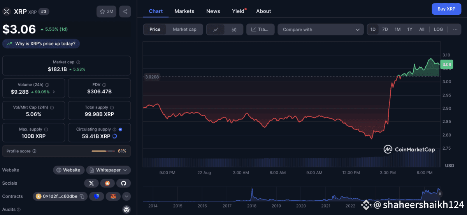Click the historical range selector chart
The height and width of the screenshot is (215, 467).
(291, 194)
